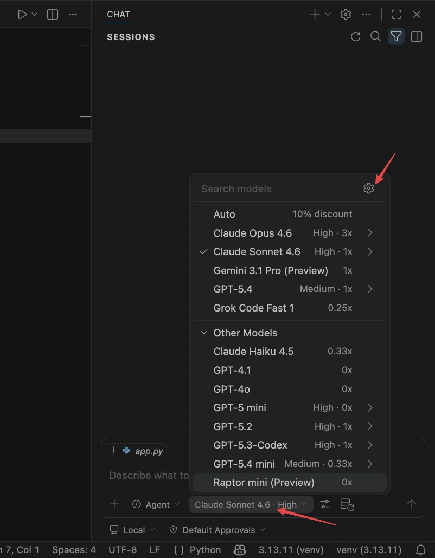Open chat settings gear in the Chat header
Viewport: 435px width, 558px height.
coord(346,15)
